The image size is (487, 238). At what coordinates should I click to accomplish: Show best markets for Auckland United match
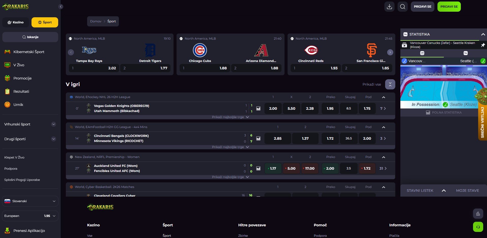click(230, 177)
